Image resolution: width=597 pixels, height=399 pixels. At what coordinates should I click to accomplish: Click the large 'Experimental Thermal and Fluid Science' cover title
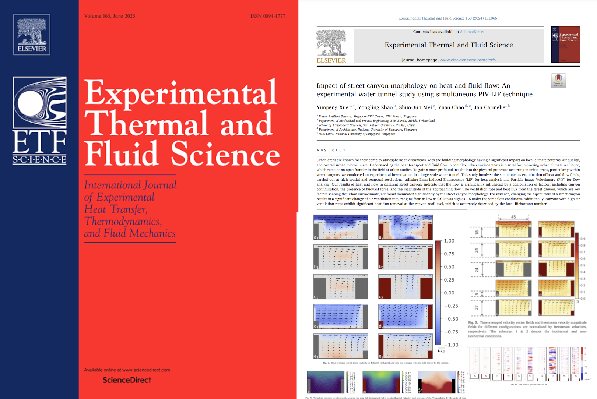(182, 123)
